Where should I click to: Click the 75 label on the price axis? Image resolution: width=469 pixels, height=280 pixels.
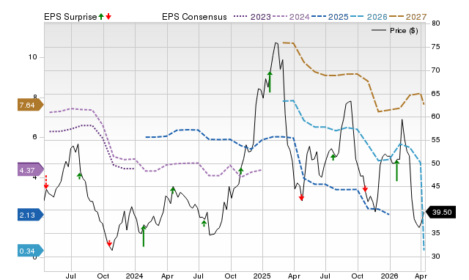[436, 47]
